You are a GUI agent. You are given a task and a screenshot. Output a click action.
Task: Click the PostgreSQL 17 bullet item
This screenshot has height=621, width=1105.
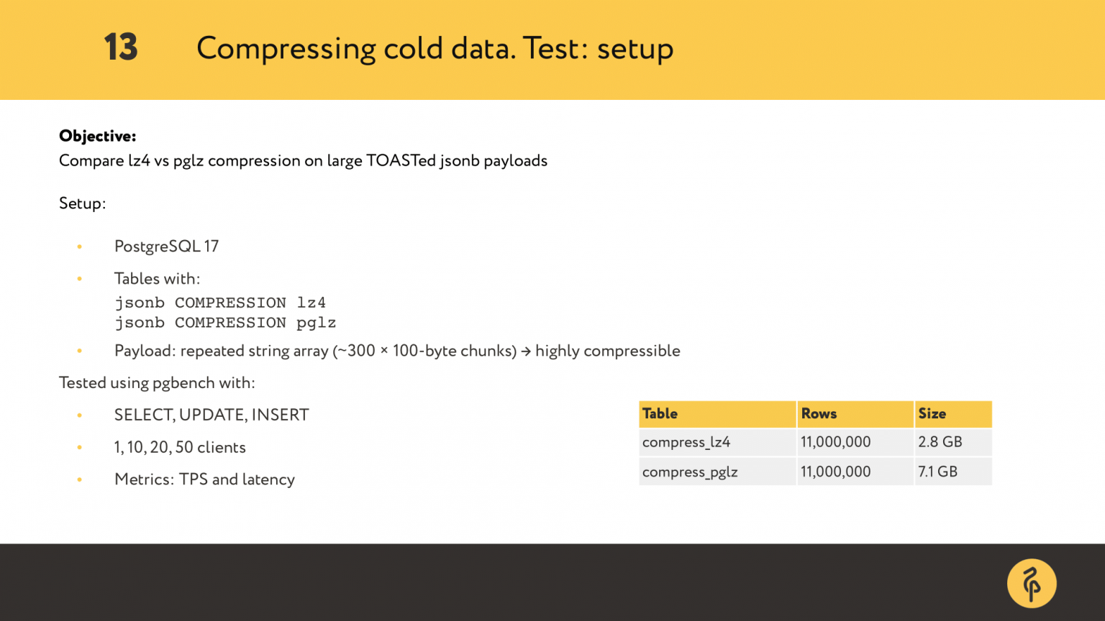click(x=166, y=247)
